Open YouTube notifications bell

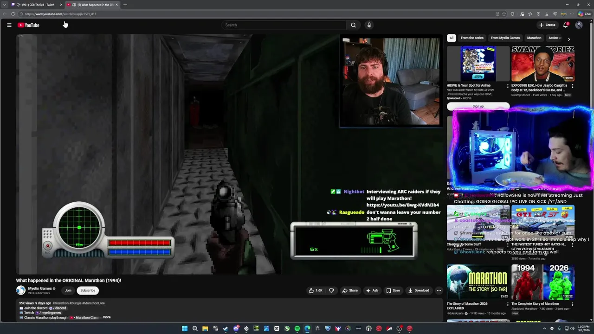click(x=565, y=25)
